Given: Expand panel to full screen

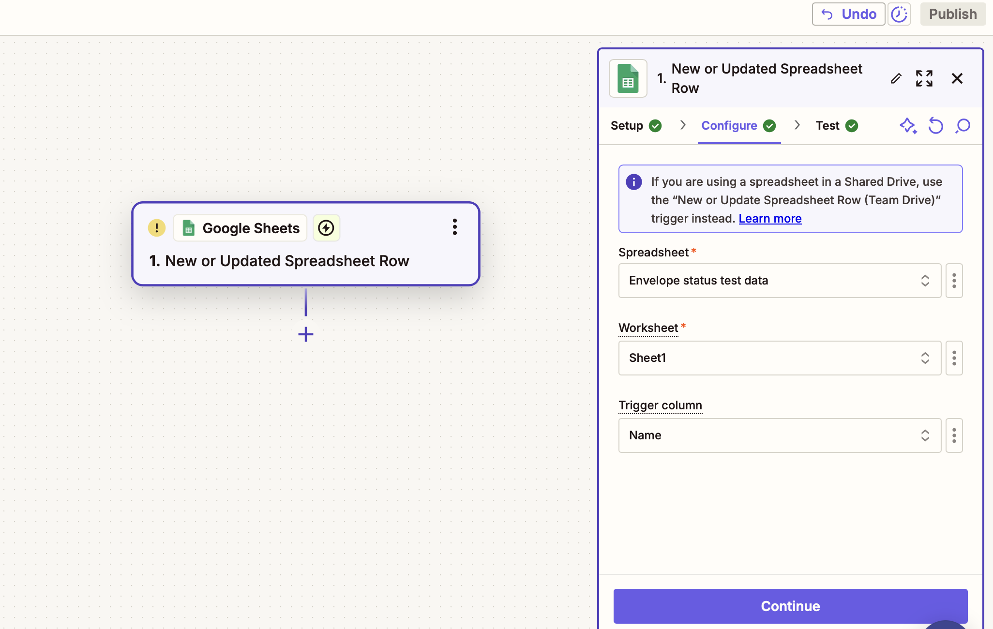Looking at the screenshot, I should (924, 78).
